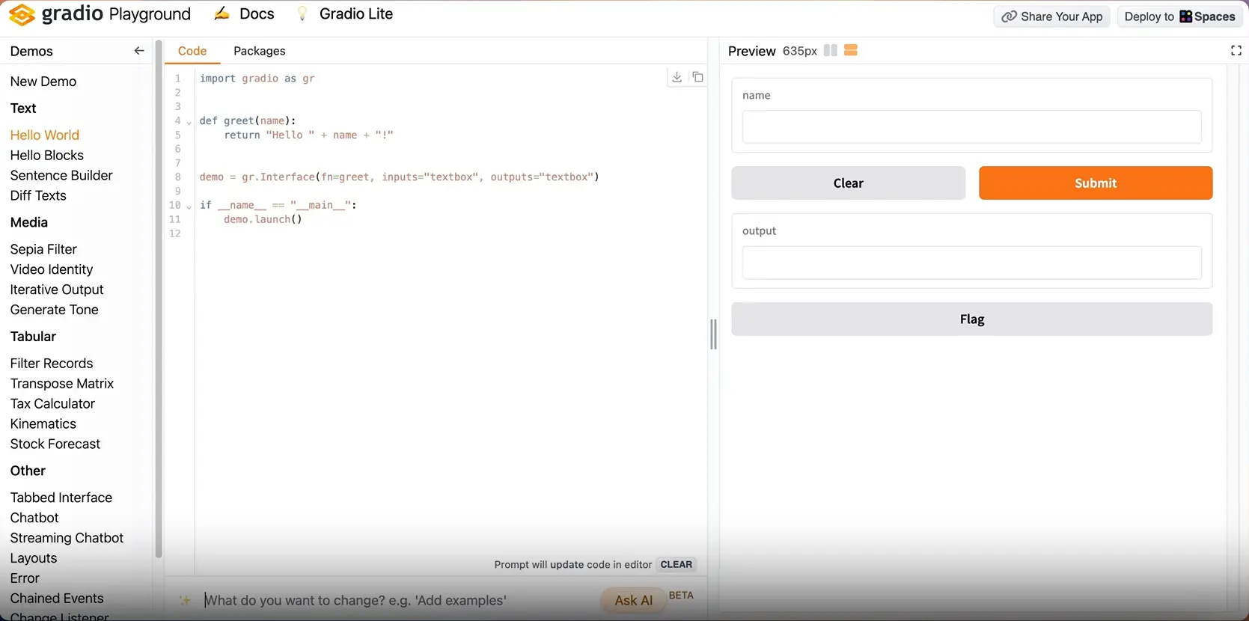Open the Stock Forecast demo
The image size is (1249, 621).
click(x=55, y=444)
